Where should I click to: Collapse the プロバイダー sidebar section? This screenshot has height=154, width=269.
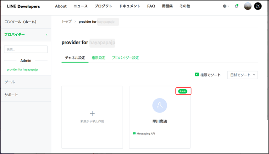(x=46, y=35)
